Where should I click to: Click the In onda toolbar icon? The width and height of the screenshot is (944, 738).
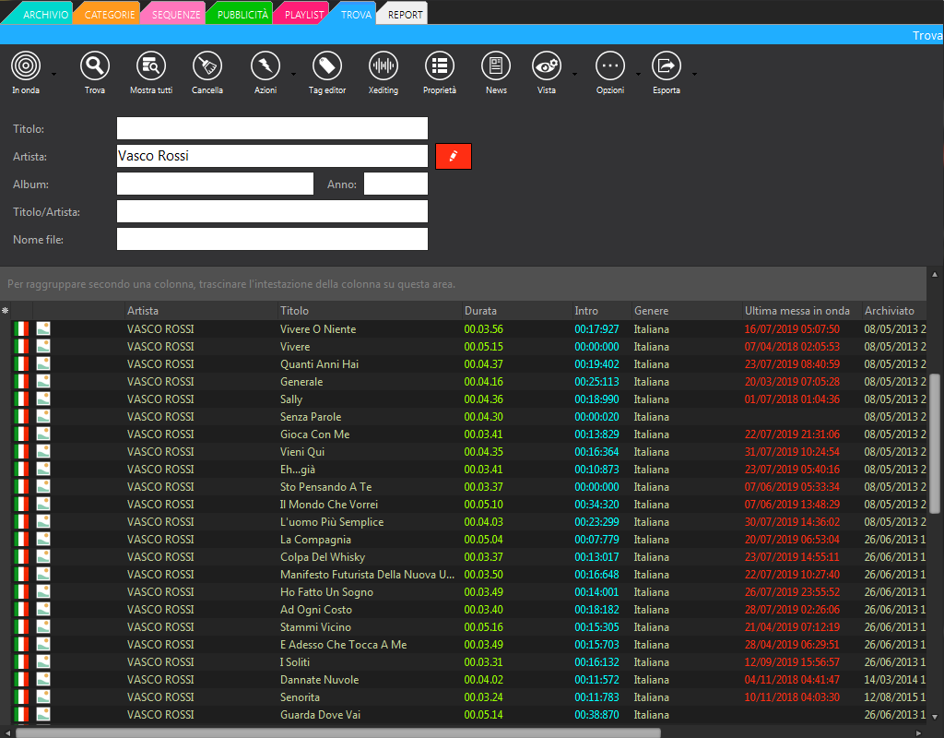(x=27, y=66)
